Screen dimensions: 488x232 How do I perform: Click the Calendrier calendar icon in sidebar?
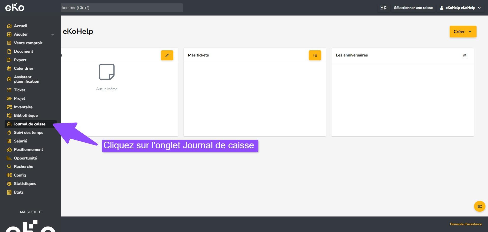[9, 68]
